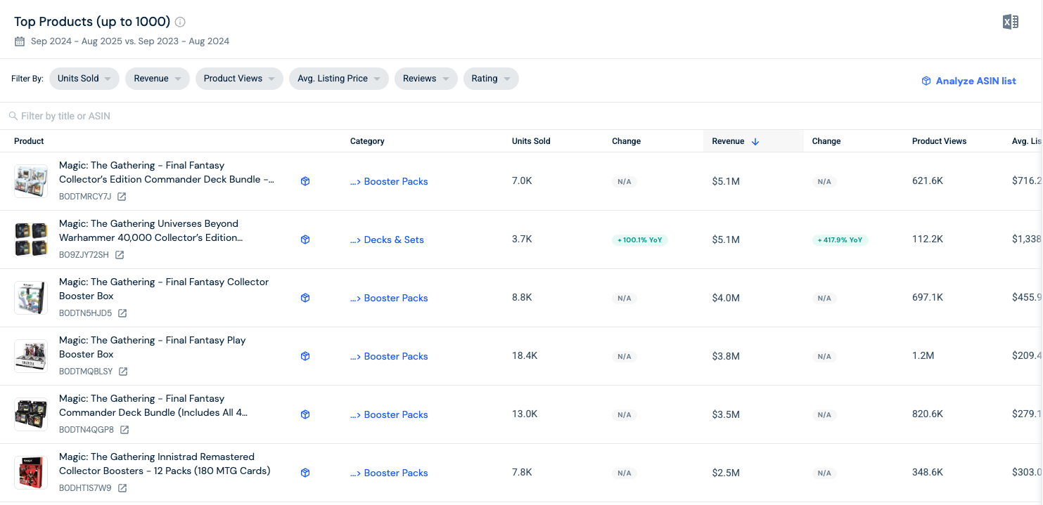The height and width of the screenshot is (505, 1043).
Task: Click the $3.8M revenue value
Action: [726, 356]
